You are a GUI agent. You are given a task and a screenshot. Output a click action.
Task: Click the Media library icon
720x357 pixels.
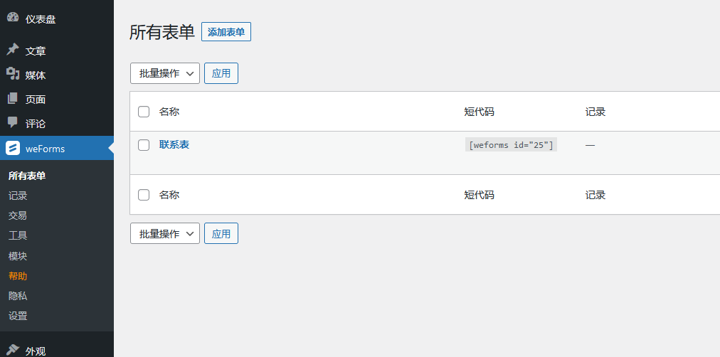(x=13, y=74)
